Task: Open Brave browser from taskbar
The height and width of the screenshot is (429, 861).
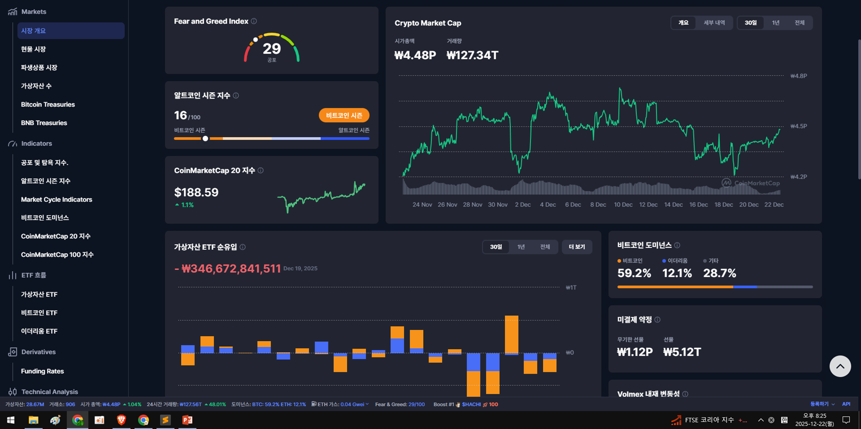Action: pyautogui.click(x=121, y=420)
